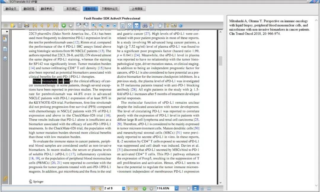Open reference link [30]
This screenshot has height=192, width=320.
pos(196,128)
